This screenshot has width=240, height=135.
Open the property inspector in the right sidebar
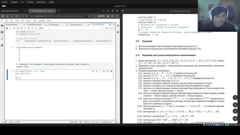pos(118,25)
